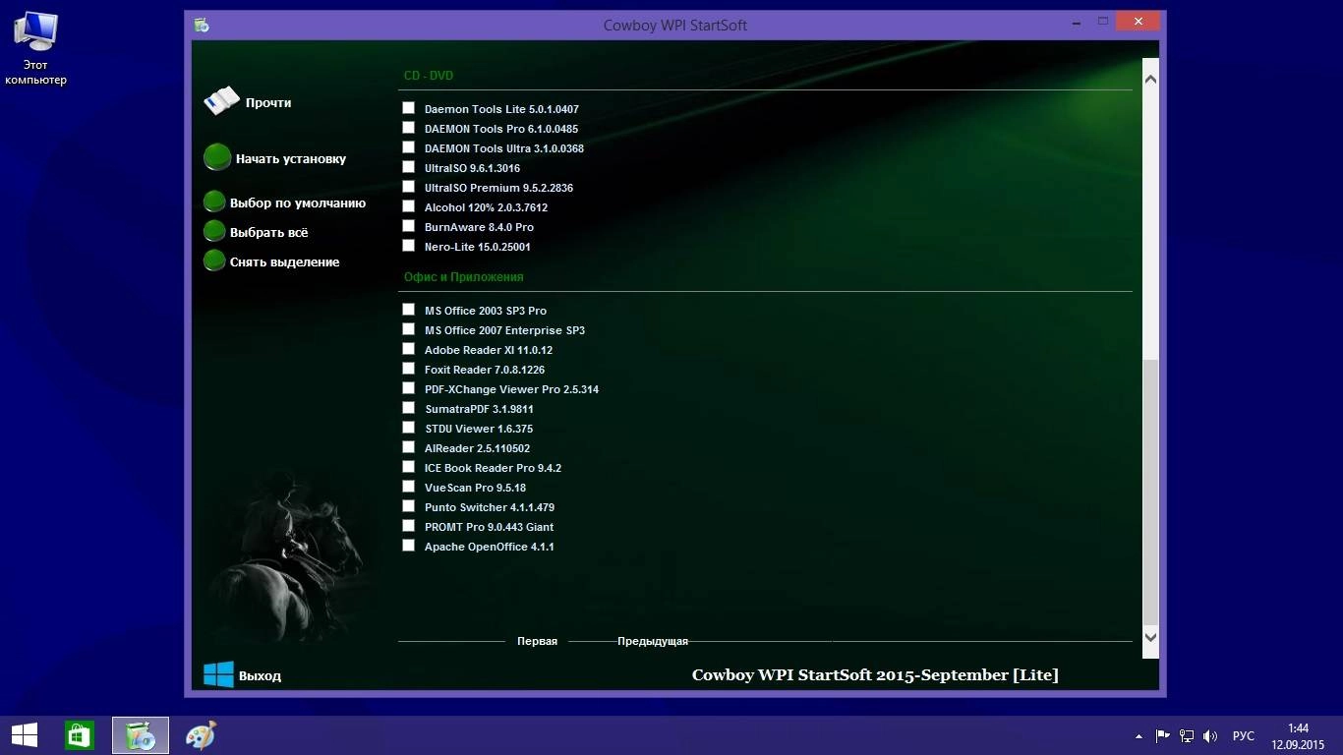Viewport: 1343px width, 755px height.
Task: Click the Windows logo icon beside Выход
Action: tap(218, 674)
